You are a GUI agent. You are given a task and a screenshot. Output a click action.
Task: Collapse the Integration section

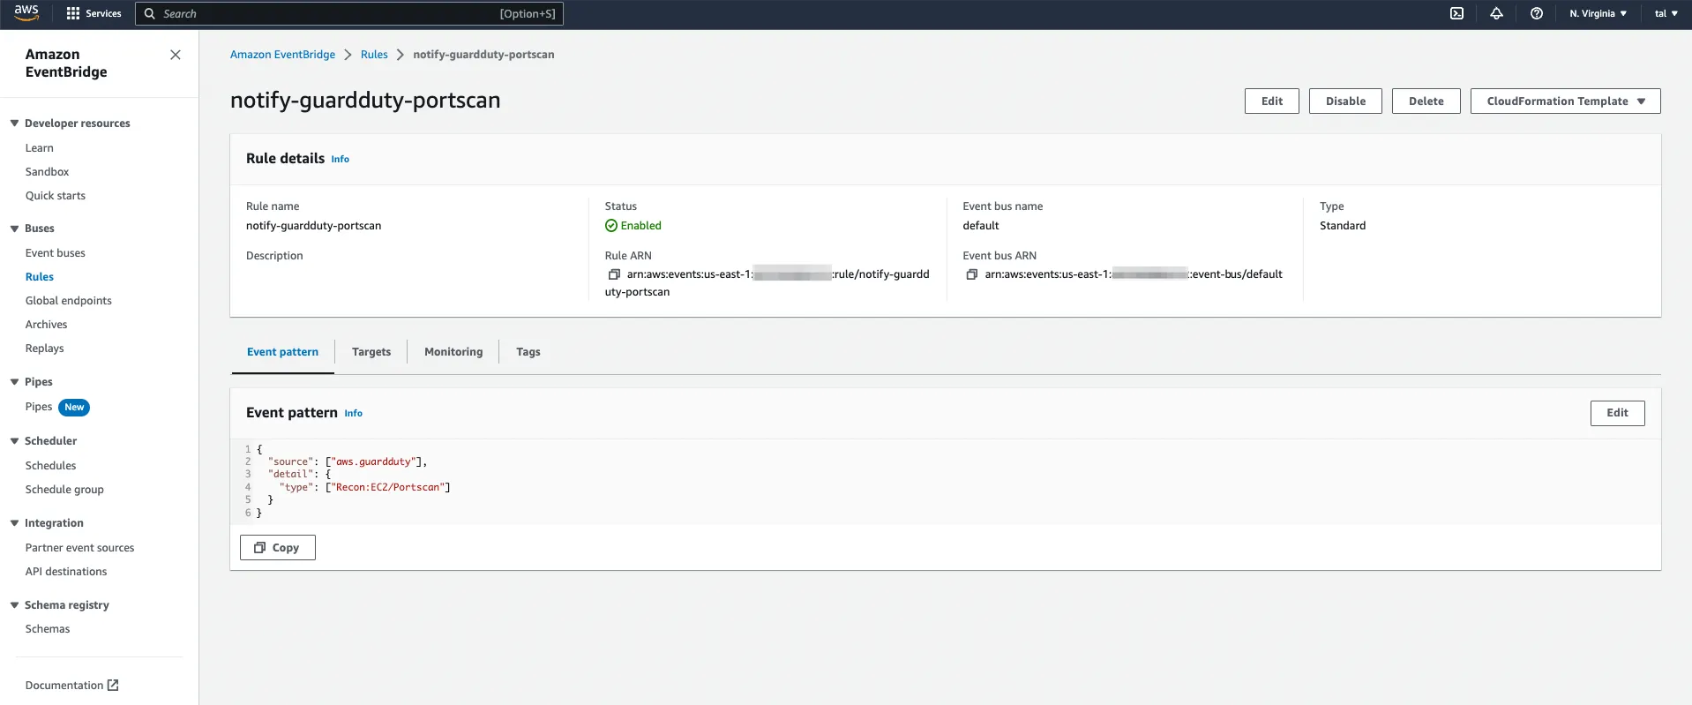coord(14,523)
